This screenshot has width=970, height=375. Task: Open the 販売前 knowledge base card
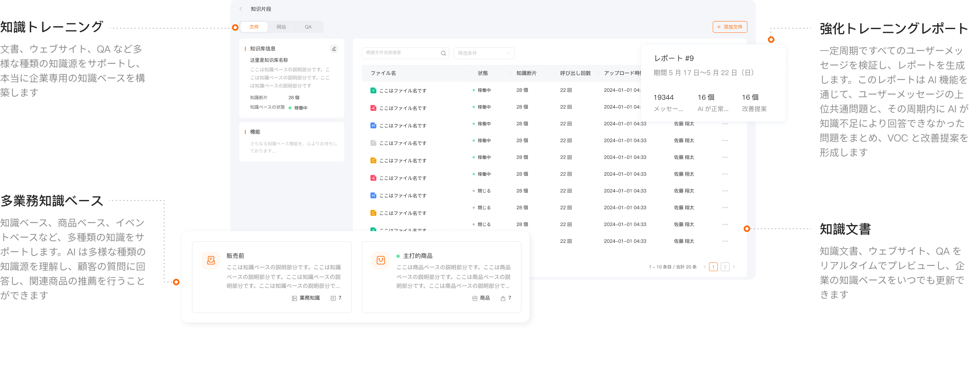coord(272,277)
